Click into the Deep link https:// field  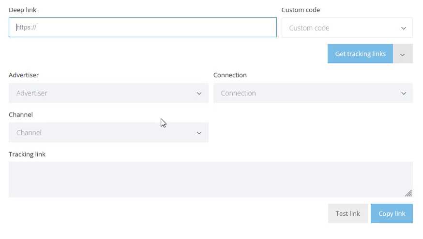[x=142, y=27]
